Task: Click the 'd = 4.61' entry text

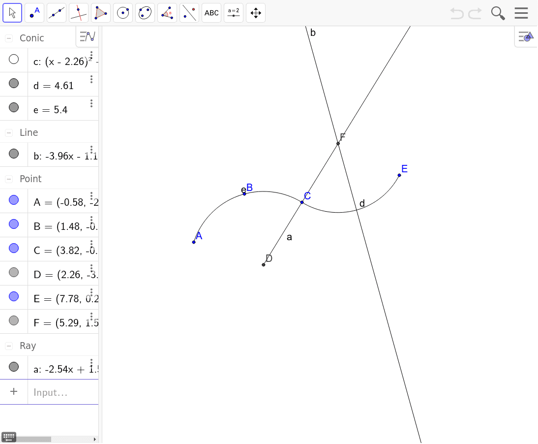Action: [54, 86]
